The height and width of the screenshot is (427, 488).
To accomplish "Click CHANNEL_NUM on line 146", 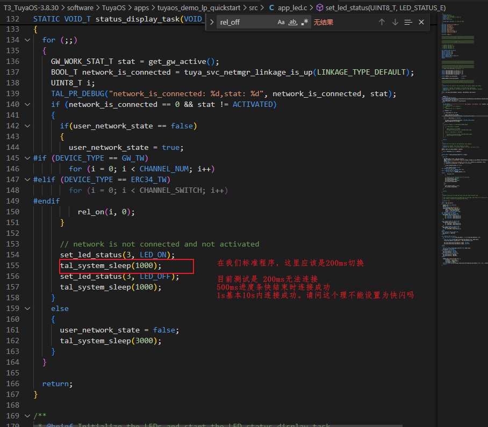I will pos(164,169).
